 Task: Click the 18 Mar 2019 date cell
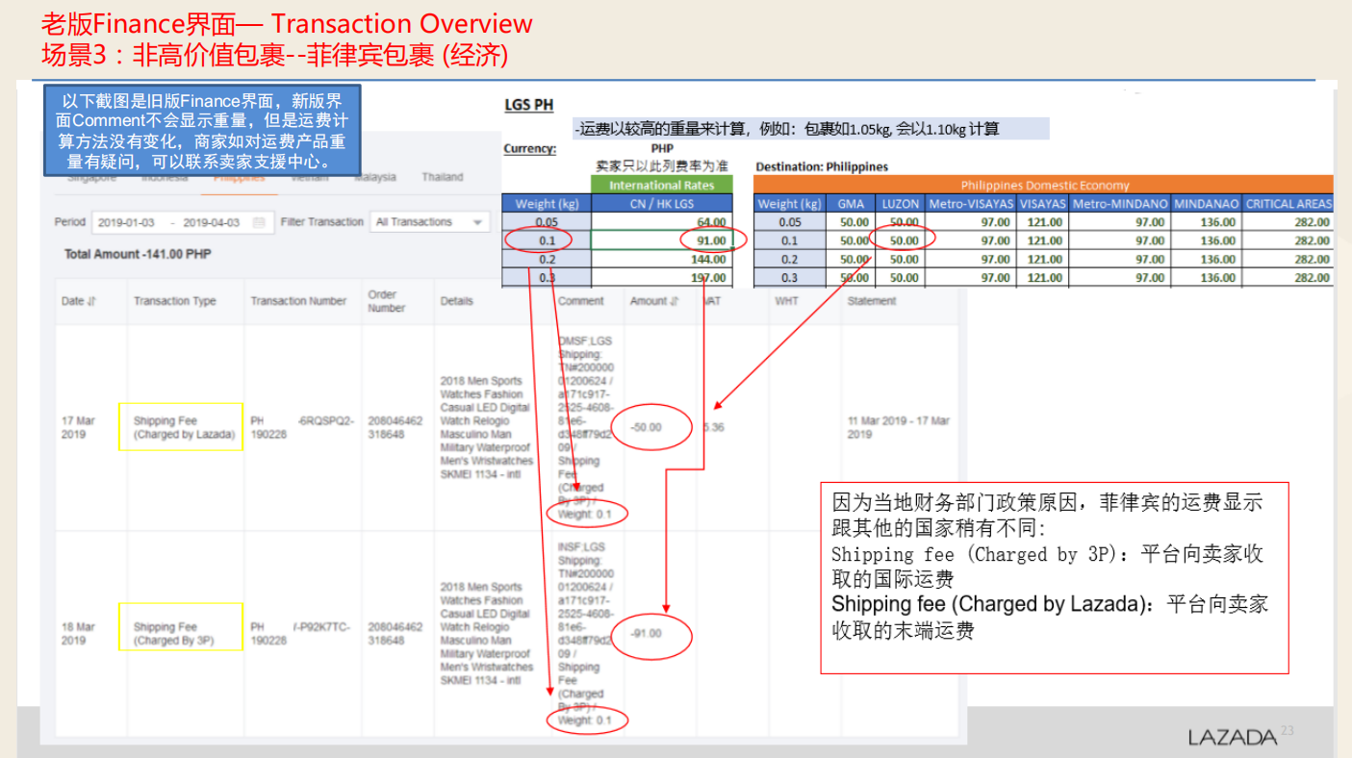[x=78, y=634]
